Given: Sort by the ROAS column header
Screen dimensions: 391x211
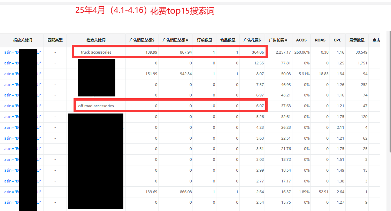Looking at the screenshot, I should coord(320,40).
